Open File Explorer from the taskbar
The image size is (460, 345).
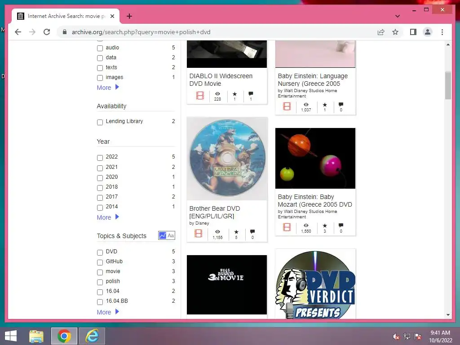[x=36, y=336]
